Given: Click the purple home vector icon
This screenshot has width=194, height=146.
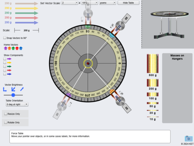Looking at the screenshot, I should [5, 48].
